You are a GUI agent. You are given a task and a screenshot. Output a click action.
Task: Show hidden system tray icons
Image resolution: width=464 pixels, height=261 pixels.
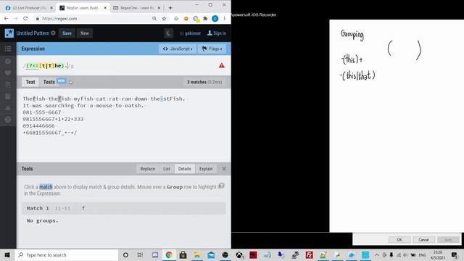(377, 254)
